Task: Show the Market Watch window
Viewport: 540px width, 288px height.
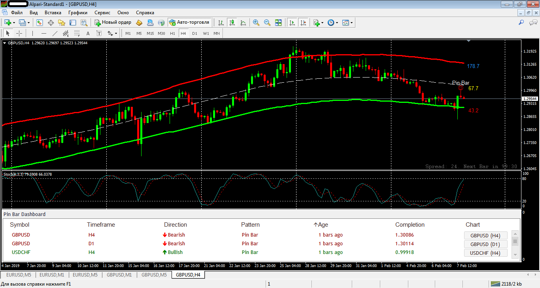Action: point(40,23)
